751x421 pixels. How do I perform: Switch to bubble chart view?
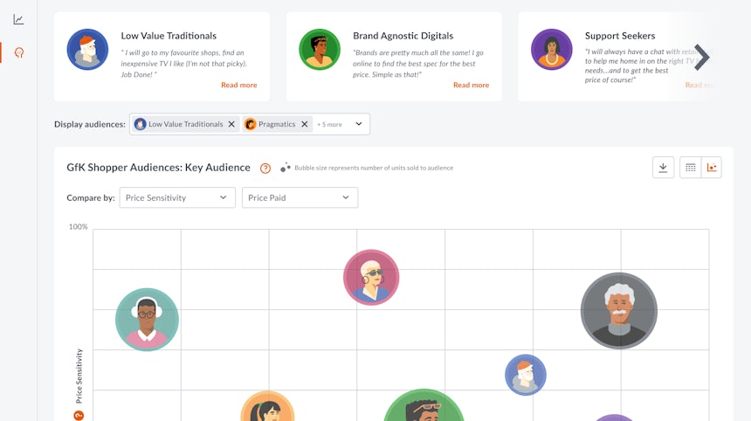[x=712, y=168]
